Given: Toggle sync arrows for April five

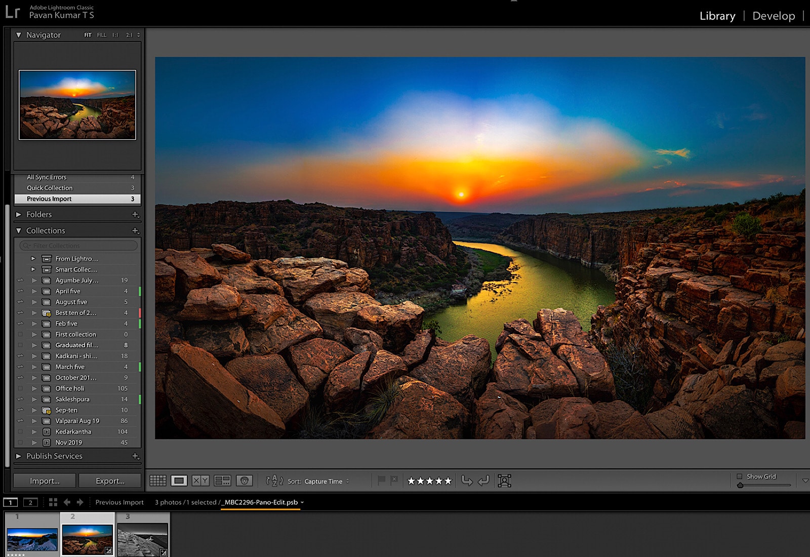Looking at the screenshot, I should pyautogui.click(x=20, y=291).
